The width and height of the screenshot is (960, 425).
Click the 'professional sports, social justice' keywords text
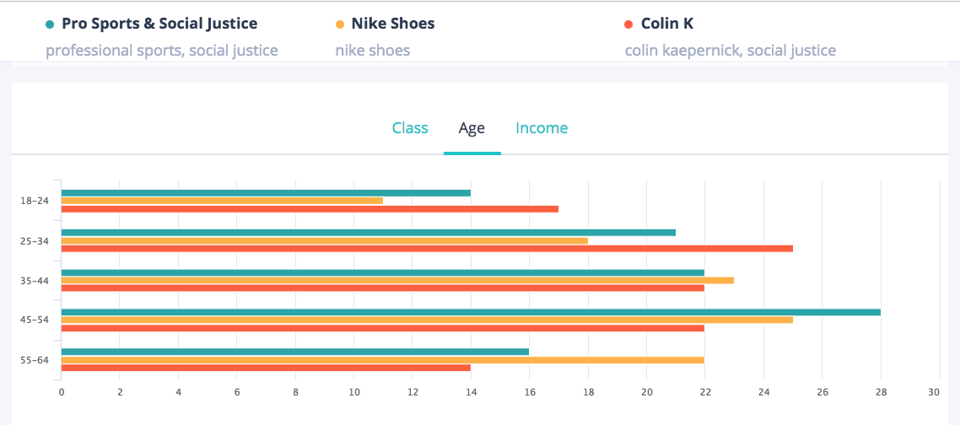coord(162,51)
